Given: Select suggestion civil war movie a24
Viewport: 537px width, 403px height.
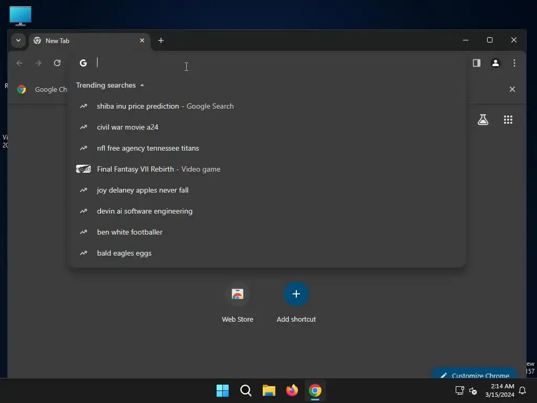Looking at the screenshot, I should (267, 127).
